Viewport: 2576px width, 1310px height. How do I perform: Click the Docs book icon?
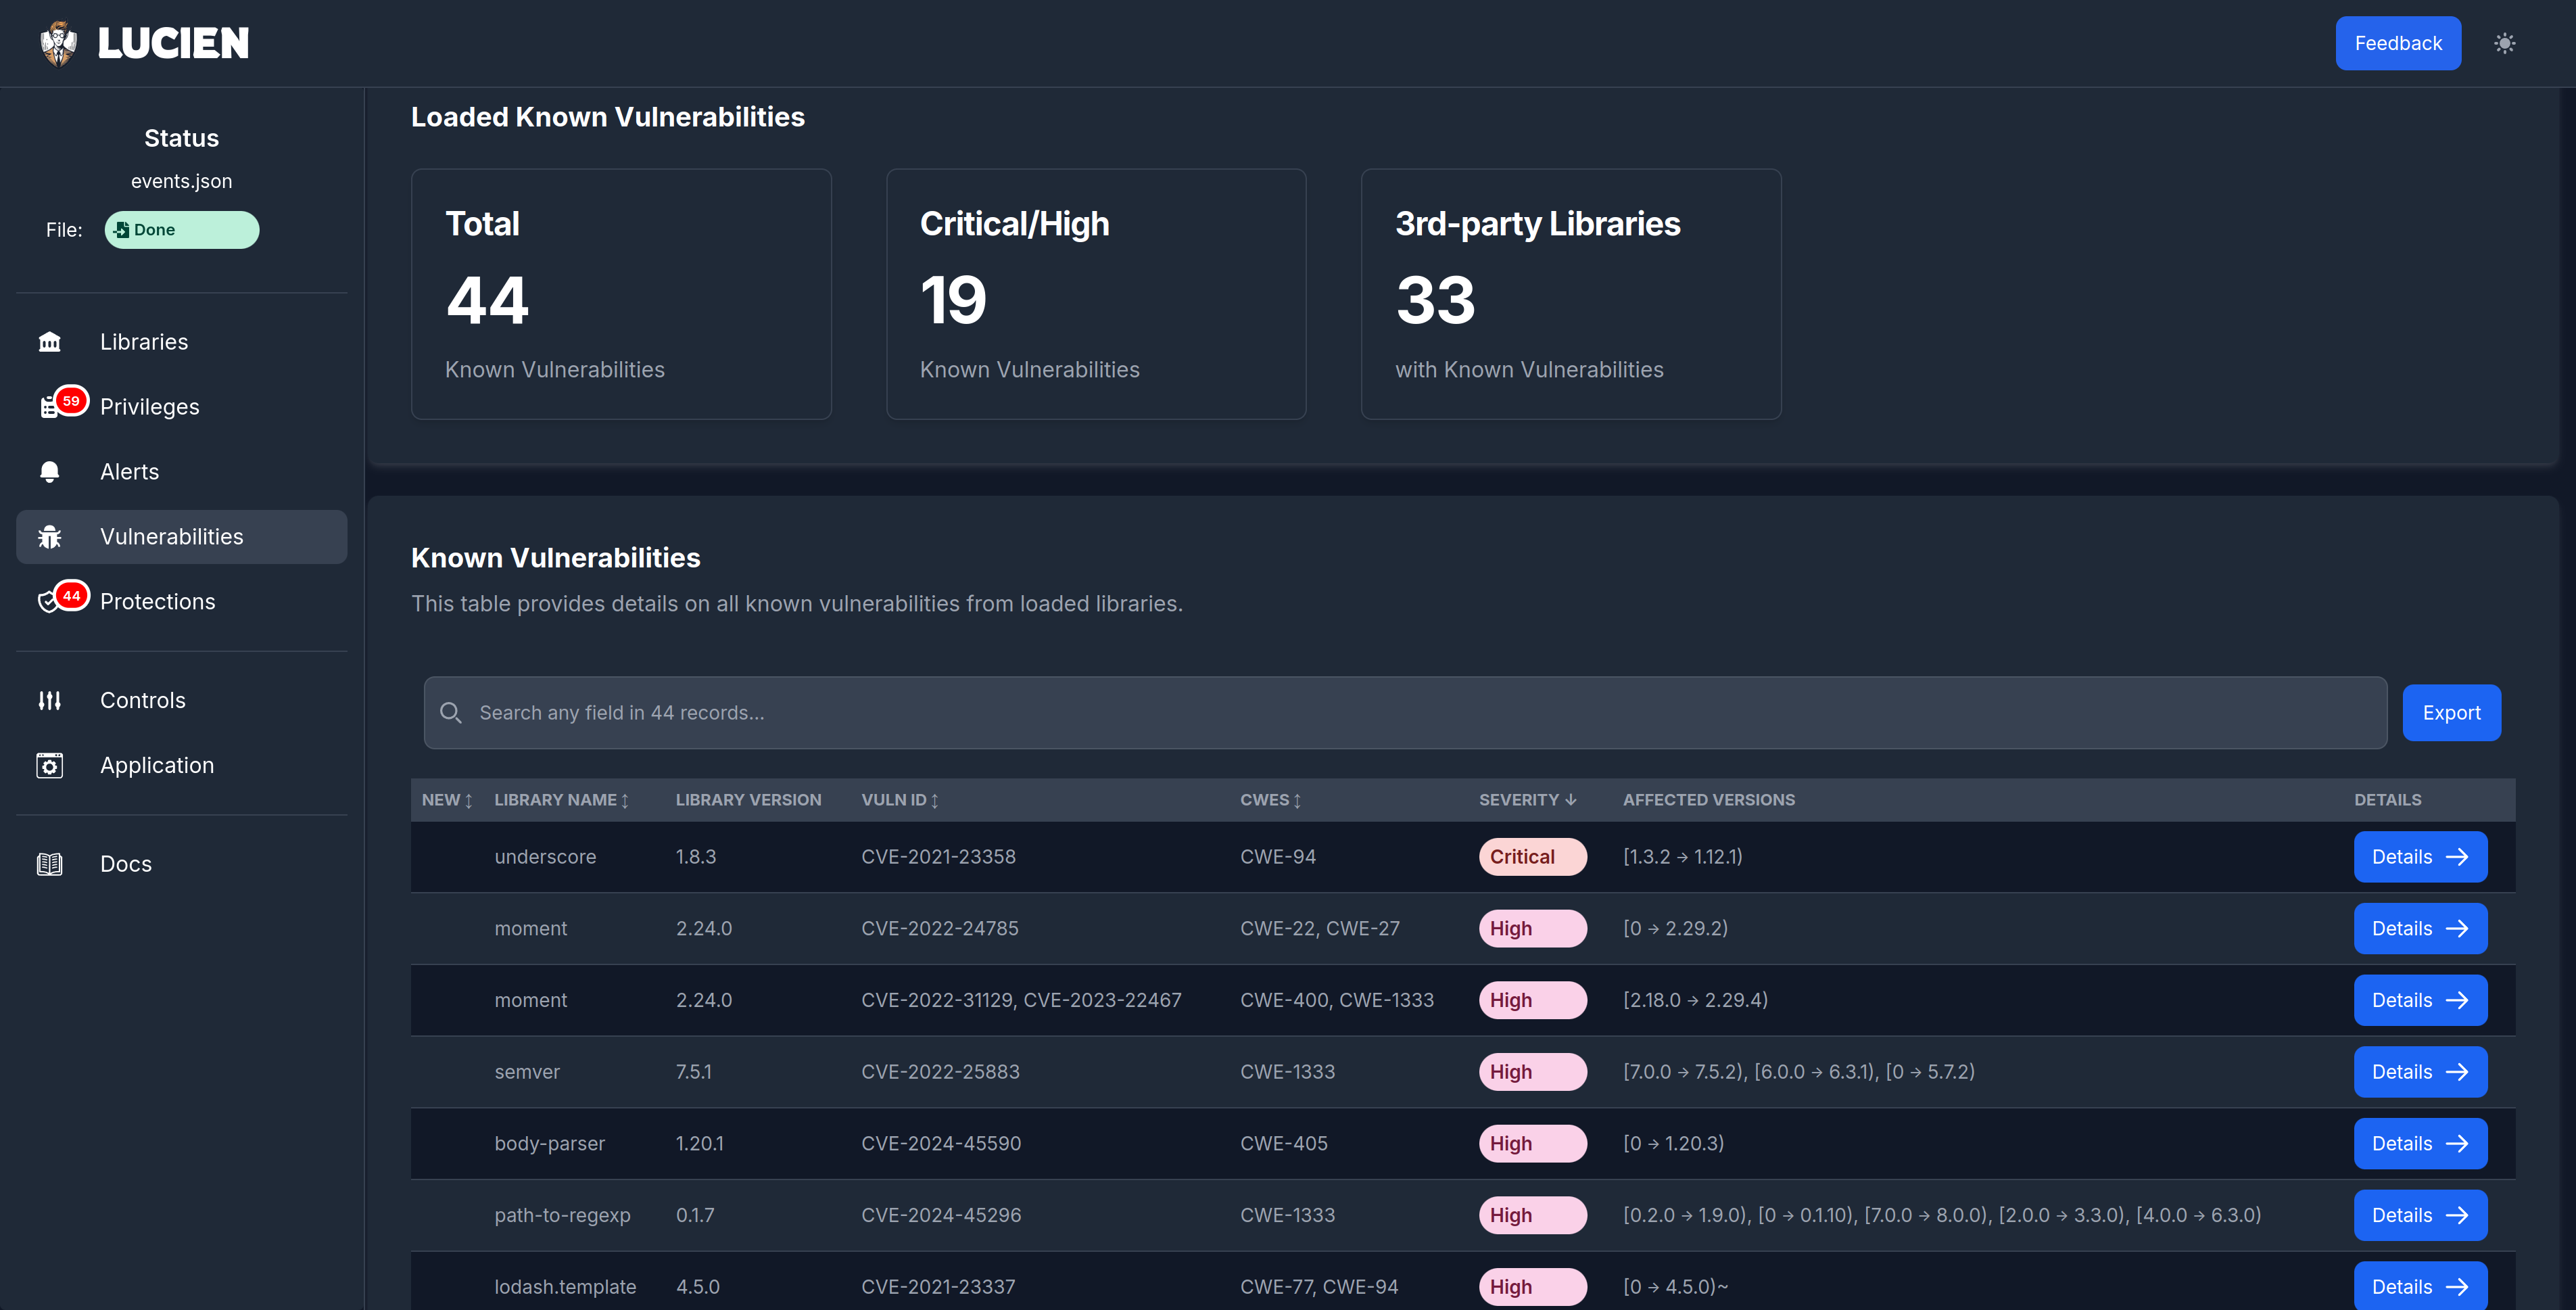(x=49, y=864)
